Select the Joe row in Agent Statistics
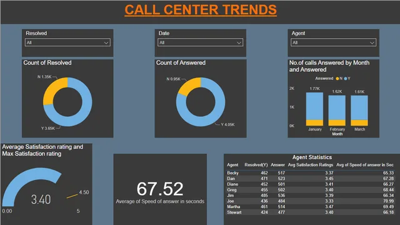This screenshot has height=225, width=400. 310,201
